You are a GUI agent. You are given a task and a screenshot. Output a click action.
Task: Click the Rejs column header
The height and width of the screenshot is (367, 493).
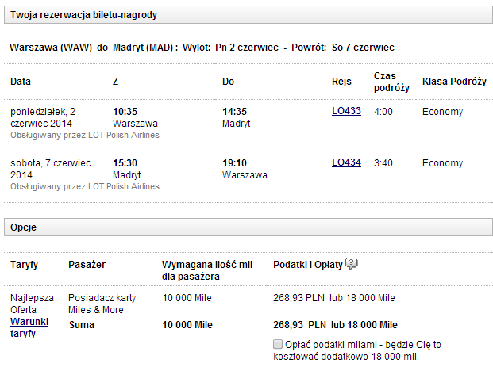coord(341,82)
